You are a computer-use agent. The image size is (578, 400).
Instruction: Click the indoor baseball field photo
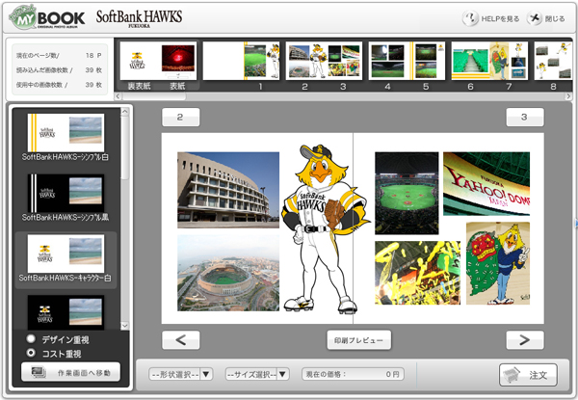click(x=407, y=193)
